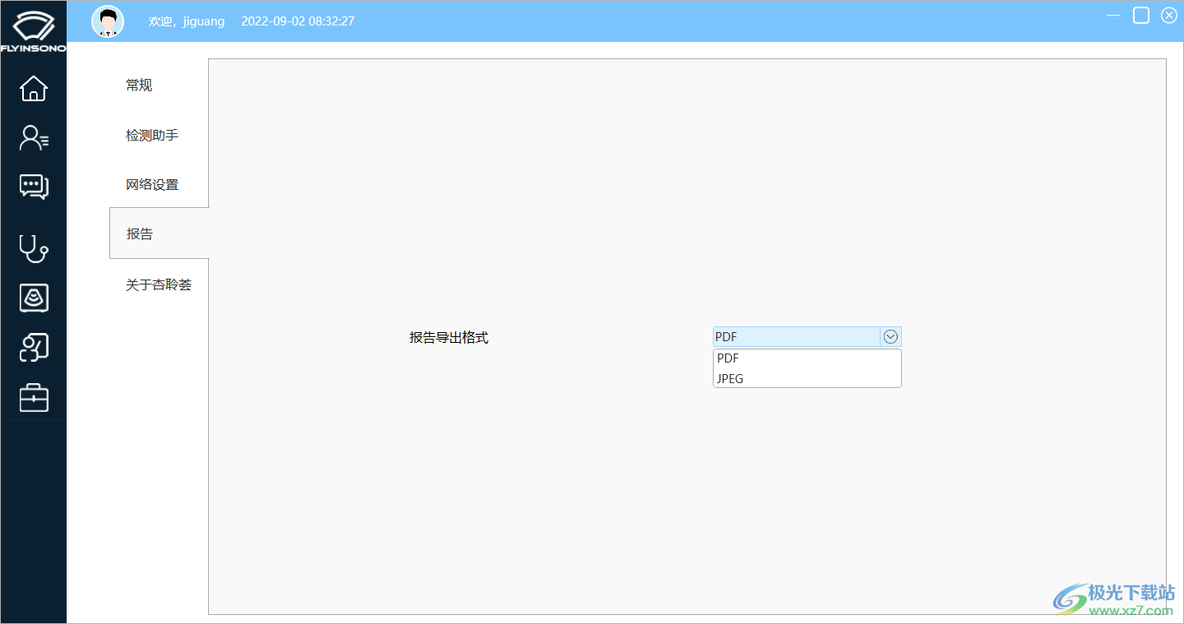Click the welcome text 欢迎，jiguang
Image resolution: width=1184 pixels, height=624 pixels.
click(187, 21)
